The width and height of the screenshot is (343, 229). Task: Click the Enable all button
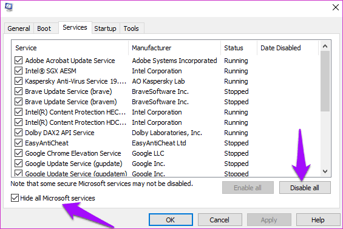coord(248,188)
